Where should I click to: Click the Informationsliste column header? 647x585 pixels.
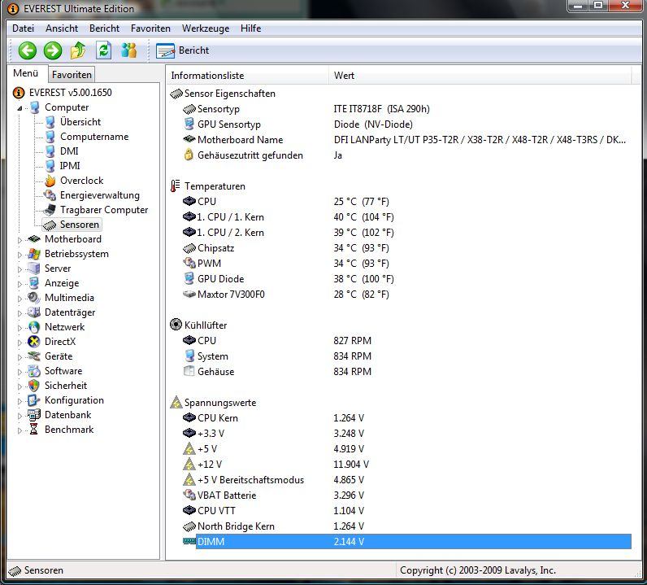click(248, 76)
